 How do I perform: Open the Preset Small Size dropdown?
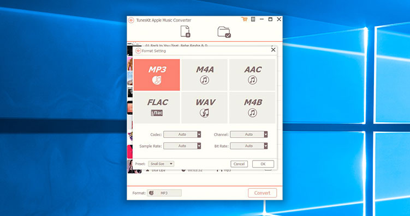point(161,164)
